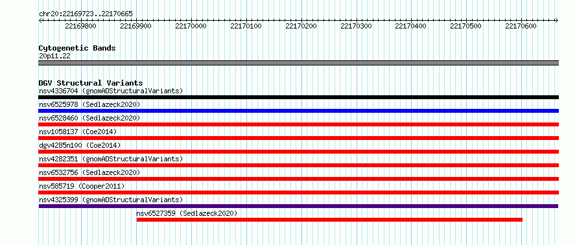Click nsv6527359 (Sedlazeck2020) label
Viewport: 577px width, 245px height.
pos(187,213)
